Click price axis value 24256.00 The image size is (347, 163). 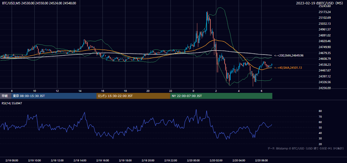(325, 88)
